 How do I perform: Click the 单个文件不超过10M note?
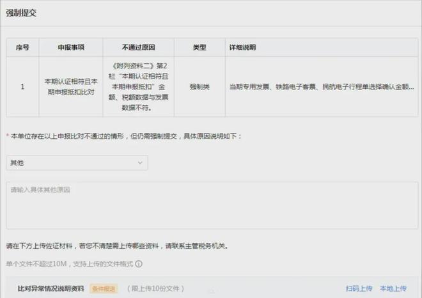70,264
